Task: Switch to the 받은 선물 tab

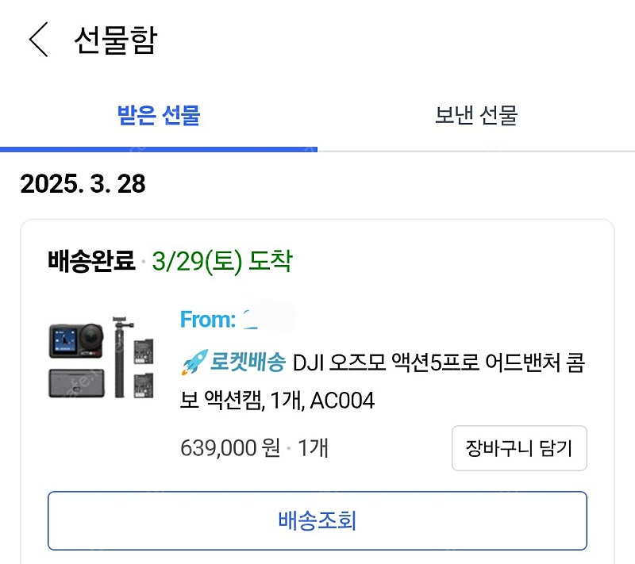Action: 159,116
